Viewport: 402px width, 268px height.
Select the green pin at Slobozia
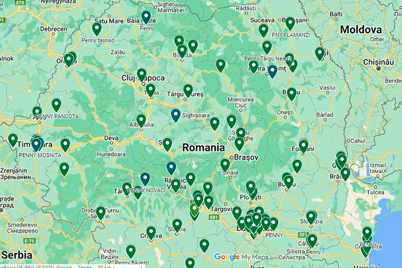(311, 217)
